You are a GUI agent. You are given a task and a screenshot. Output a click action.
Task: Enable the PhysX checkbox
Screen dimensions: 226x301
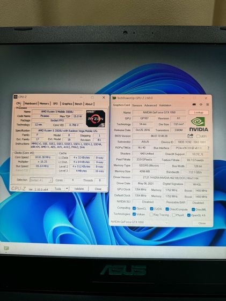(x=174, y=215)
